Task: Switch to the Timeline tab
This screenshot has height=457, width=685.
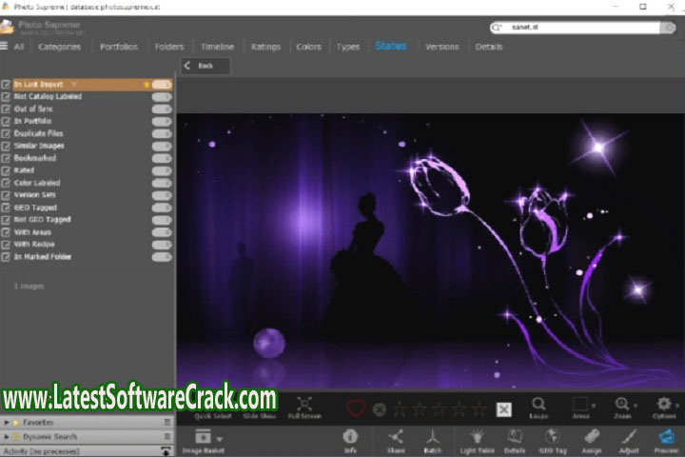Action: click(217, 47)
